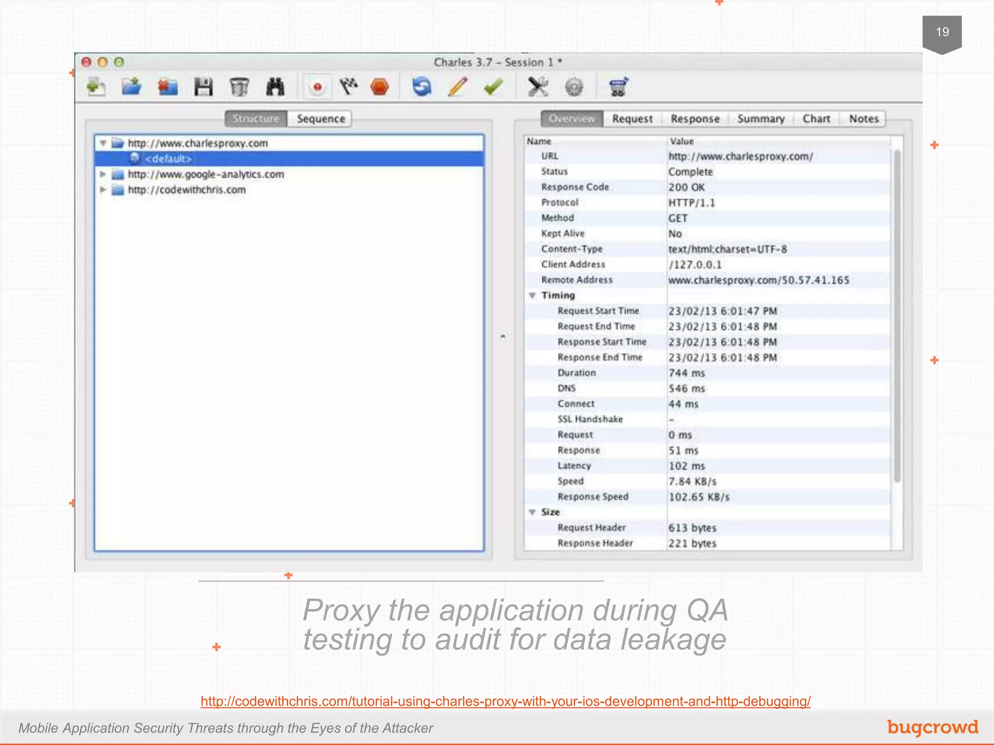Open the Response tab

tap(695, 119)
